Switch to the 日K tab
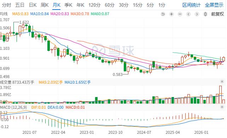The width and height of the screenshot is (227, 138). [33, 5]
